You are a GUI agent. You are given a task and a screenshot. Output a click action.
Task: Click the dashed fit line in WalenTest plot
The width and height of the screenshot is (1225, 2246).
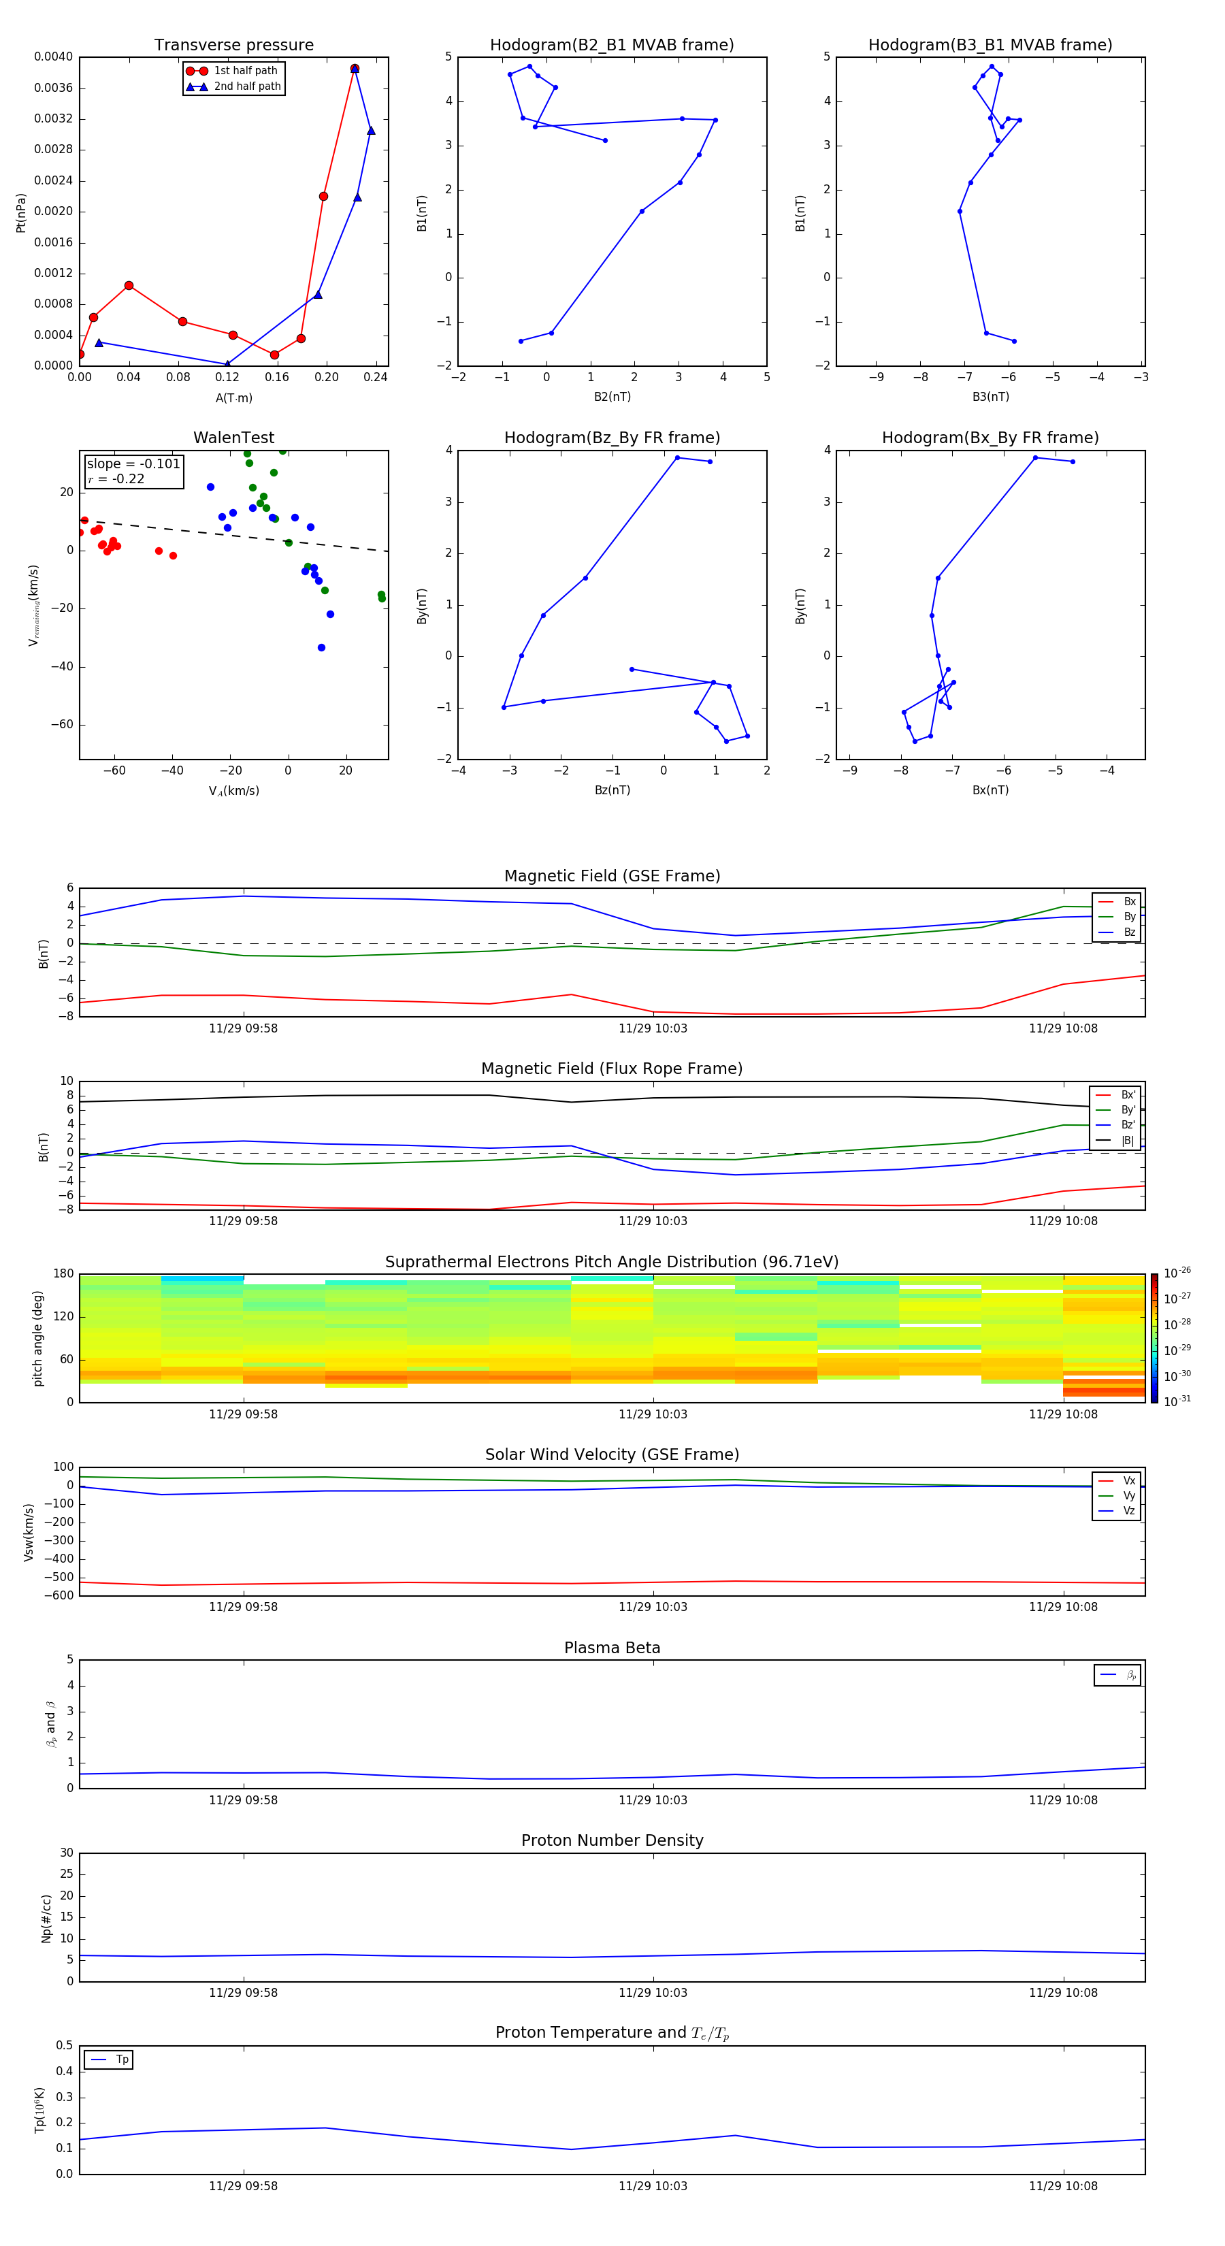click(x=233, y=536)
